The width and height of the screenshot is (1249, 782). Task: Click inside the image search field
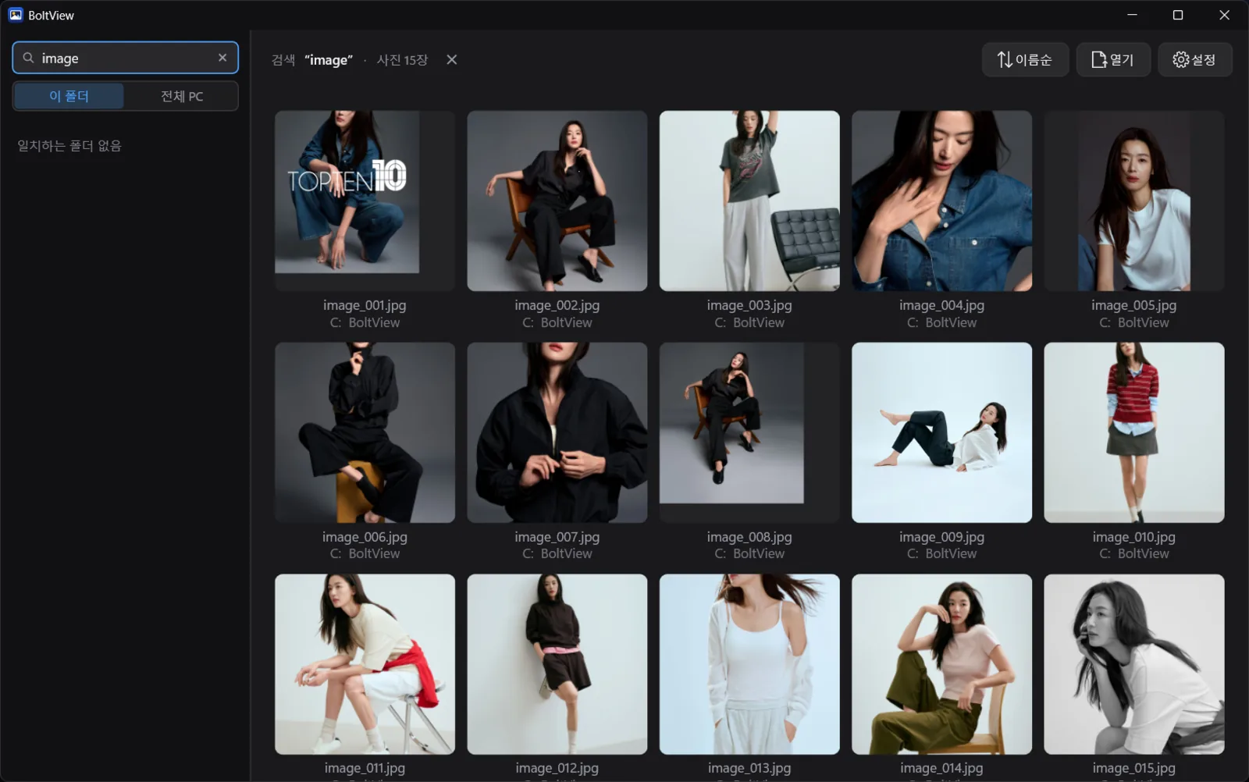126,58
